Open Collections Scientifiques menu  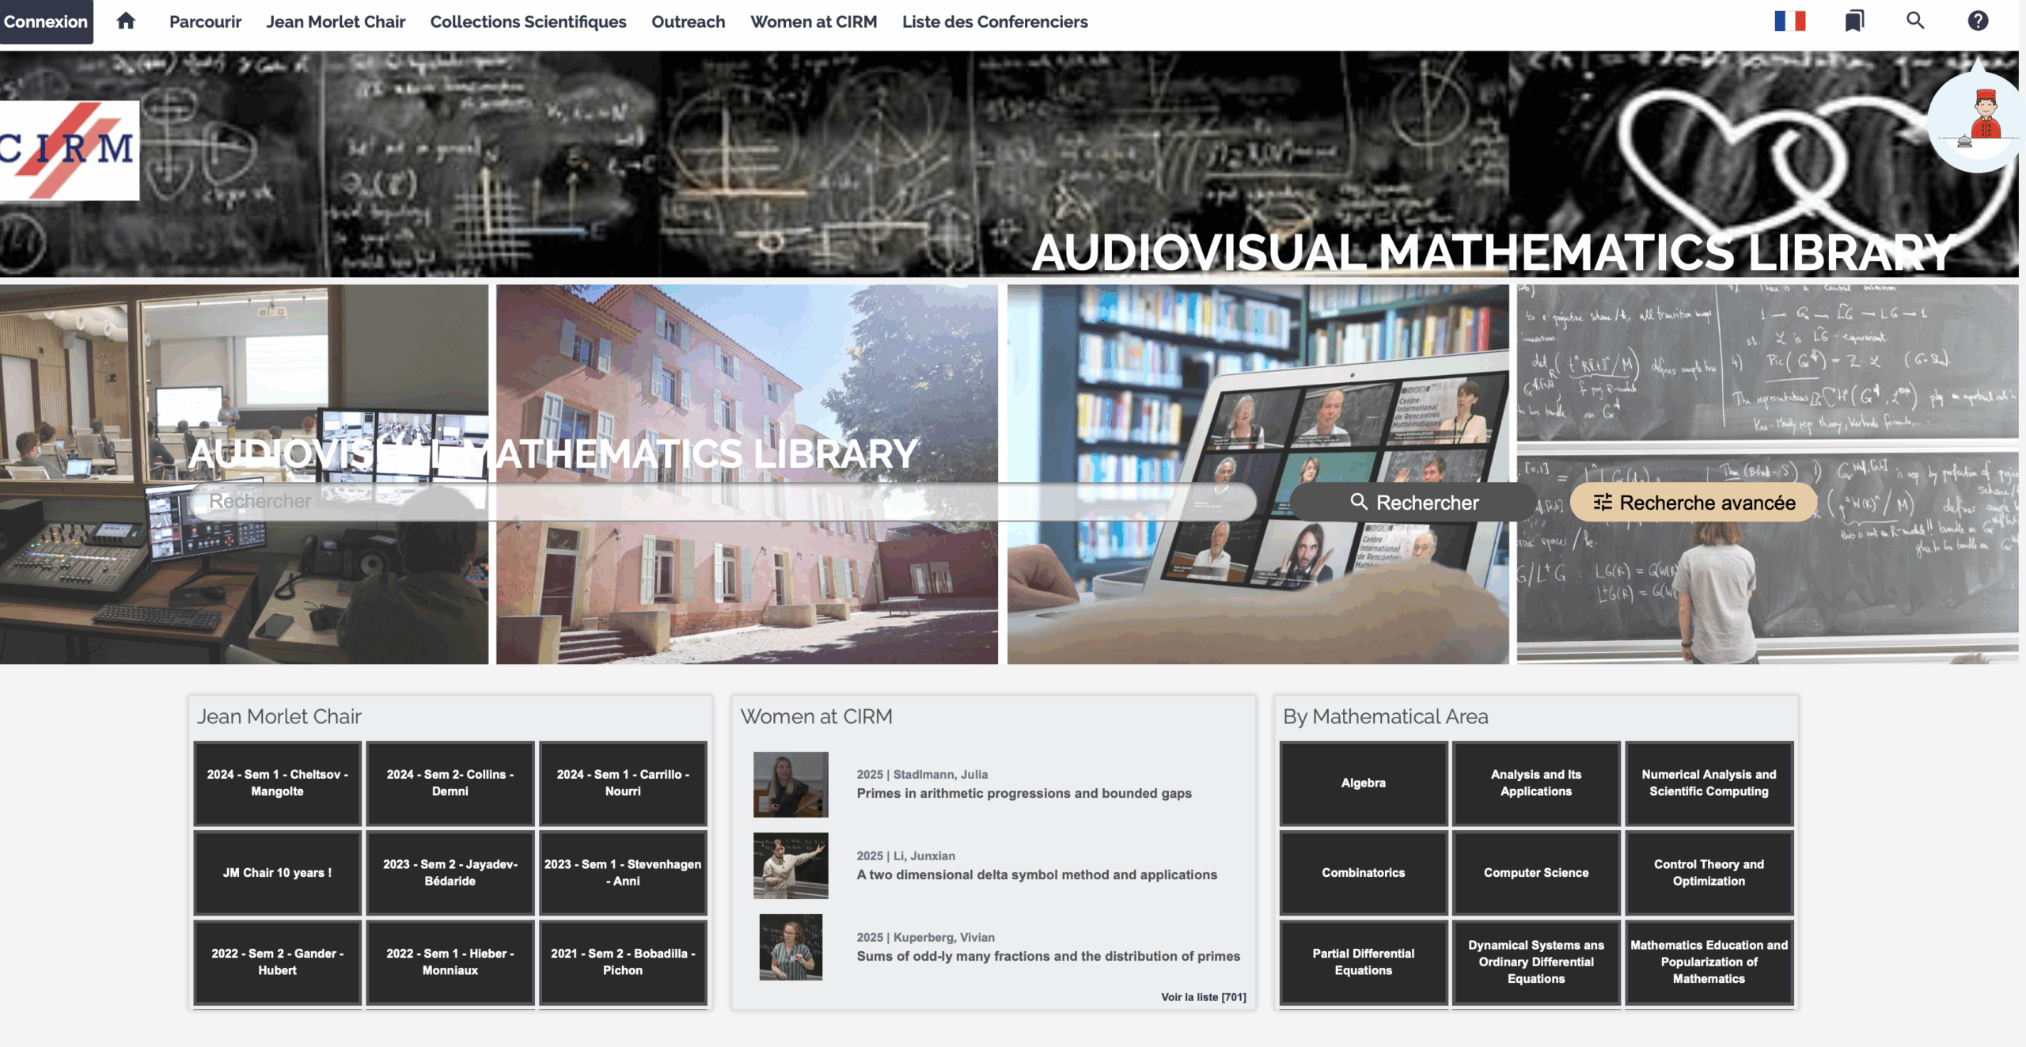528,21
